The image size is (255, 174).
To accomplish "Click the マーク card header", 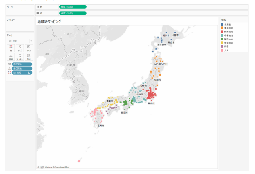I will [9, 35].
